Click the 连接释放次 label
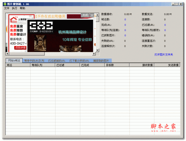The height and width of the screenshot is (141, 186). 108,46
